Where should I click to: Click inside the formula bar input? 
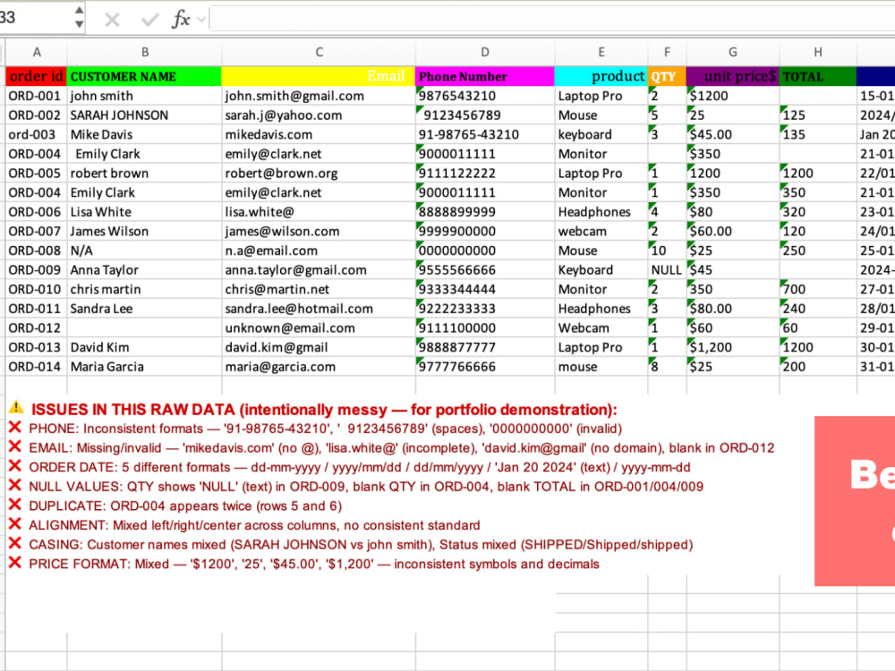pos(552,19)
